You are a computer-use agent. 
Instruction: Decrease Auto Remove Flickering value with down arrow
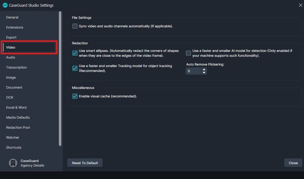(204, 73)
